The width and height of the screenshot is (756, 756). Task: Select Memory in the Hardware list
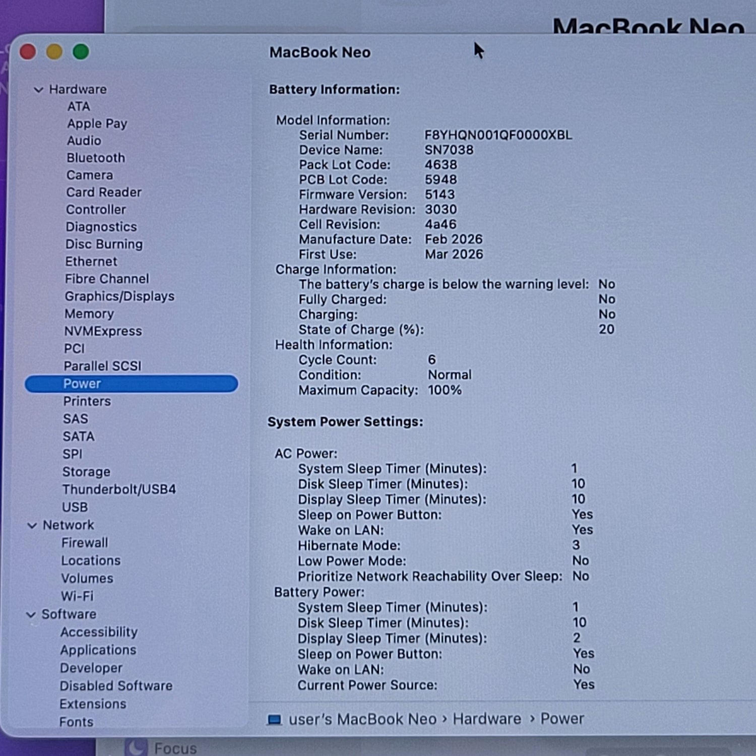click(x=89, y=314)
